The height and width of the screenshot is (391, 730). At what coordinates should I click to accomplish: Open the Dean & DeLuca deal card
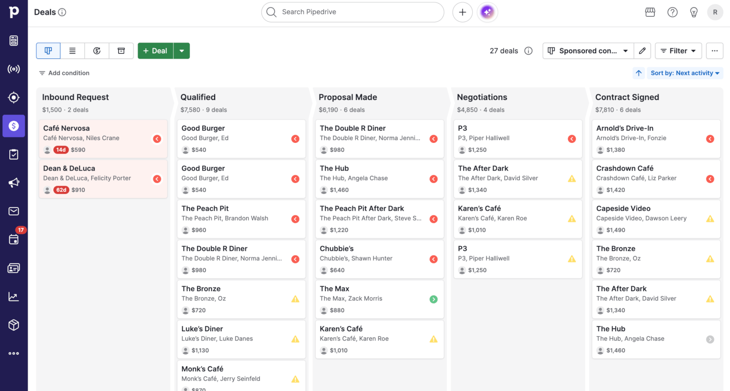pos(103,179)
